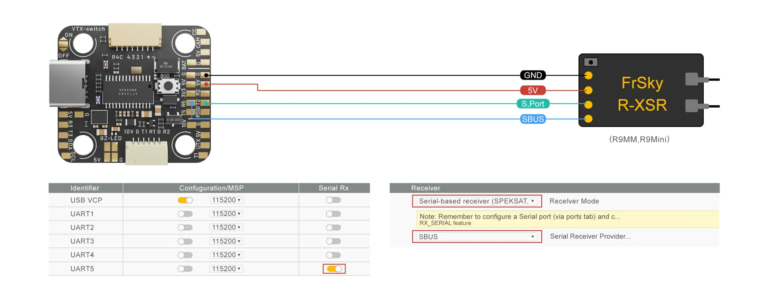Viewport: 769px width, 299px height.
Task: Disable the Configuration/MSP toggle for USB VCP
Action: click(185, 200)
